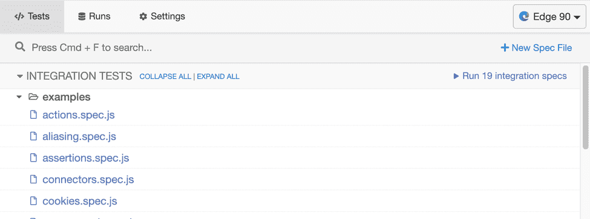This screenshot has width=590, height=219.
Task: Click the COLLAPSE ALL link
Action: pos(165,77)
